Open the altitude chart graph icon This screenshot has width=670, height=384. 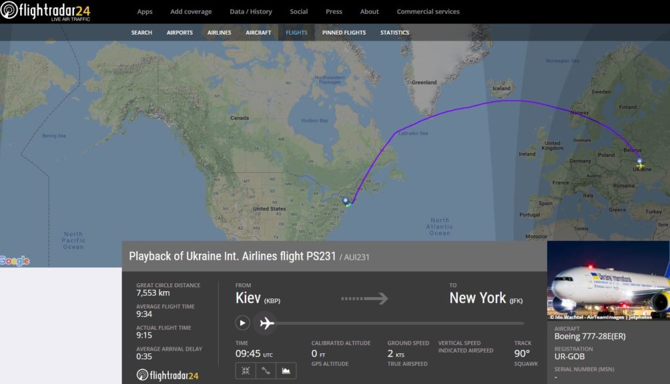pyautogui.click(x=286, y=371)
